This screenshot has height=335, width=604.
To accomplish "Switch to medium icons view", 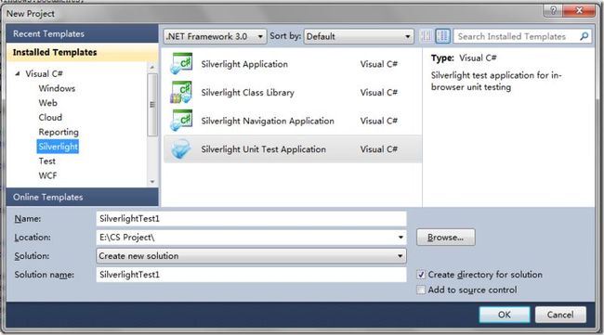I will coord(442,36).
